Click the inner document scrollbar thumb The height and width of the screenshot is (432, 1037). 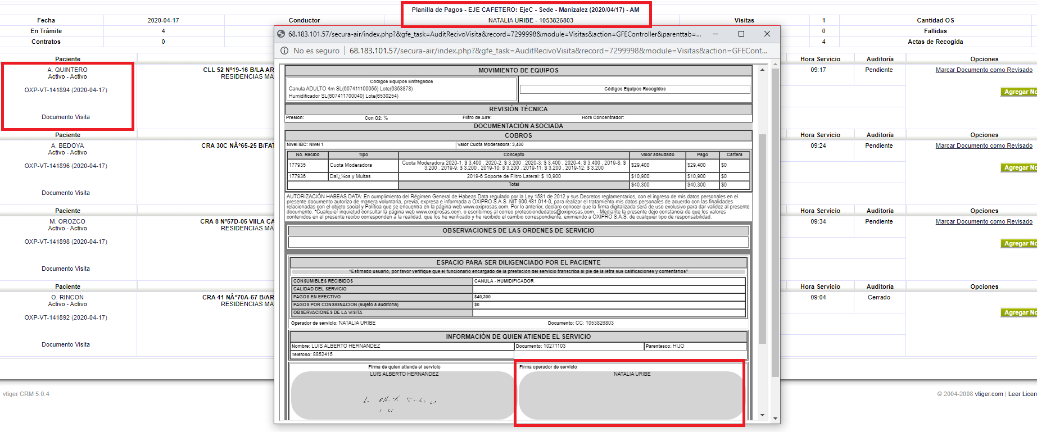click(762, 239)
